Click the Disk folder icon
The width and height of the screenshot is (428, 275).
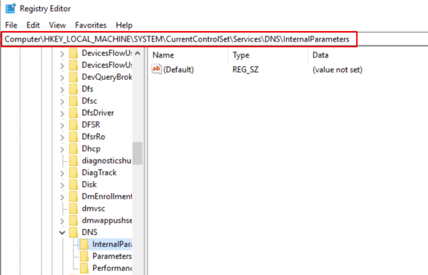[x=73, y=185]
